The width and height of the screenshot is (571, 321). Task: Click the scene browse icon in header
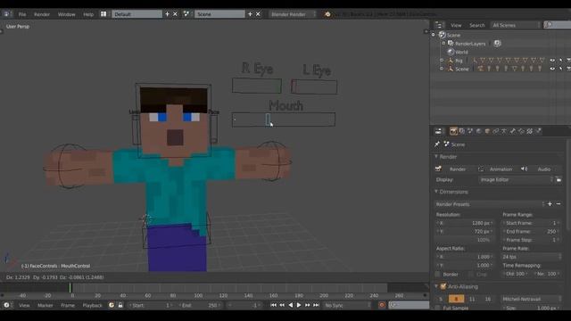186,14
